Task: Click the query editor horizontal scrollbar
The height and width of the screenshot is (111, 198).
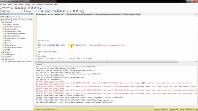Action: tap(107, 62)
